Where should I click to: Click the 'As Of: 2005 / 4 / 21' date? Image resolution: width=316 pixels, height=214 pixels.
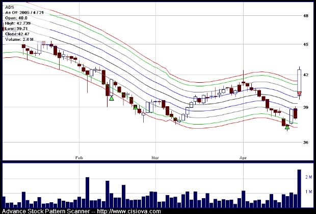[x=24, y=13]
